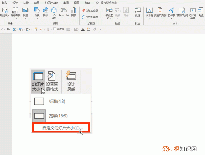Insert a 批注 comment
Screen dimensions: 205x155
click(138, 12)
